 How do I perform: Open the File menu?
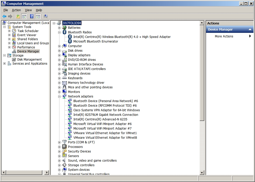[x=6, y=10]
